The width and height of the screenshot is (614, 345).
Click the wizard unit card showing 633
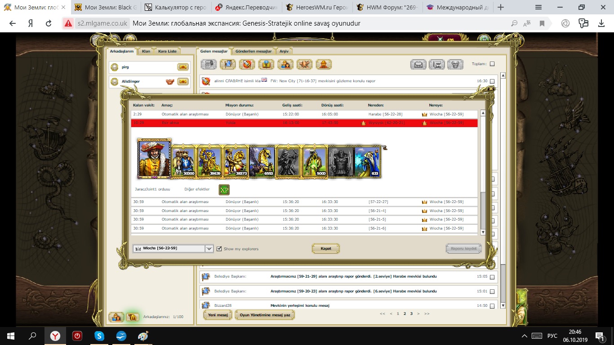coord(367,162)
